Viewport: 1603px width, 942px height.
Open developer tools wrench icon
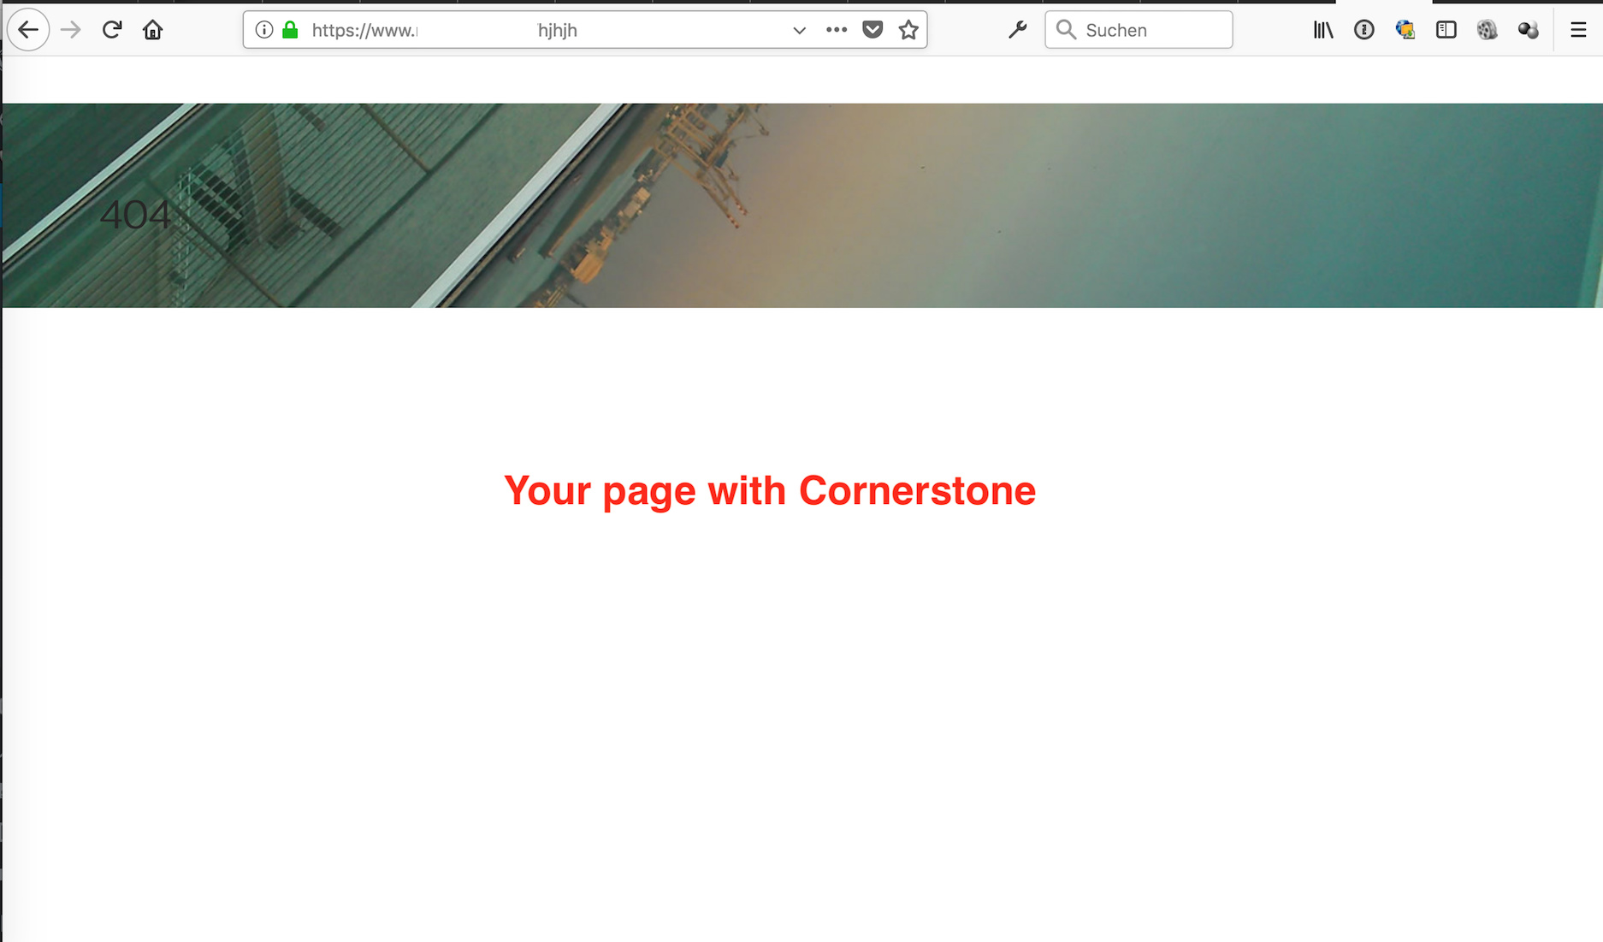pyautogui.click(x=1017, y=30)
